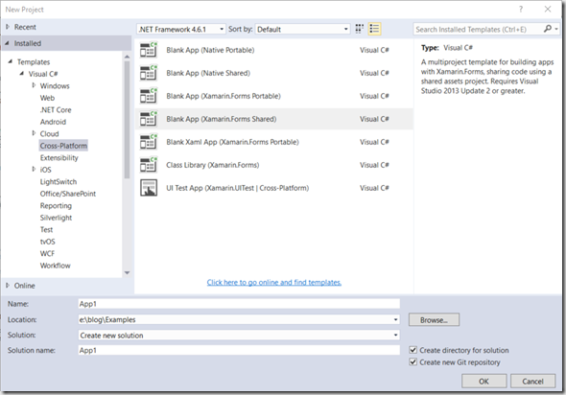
Task: Open search options dropdown arrow
Action: pos(556,29)
